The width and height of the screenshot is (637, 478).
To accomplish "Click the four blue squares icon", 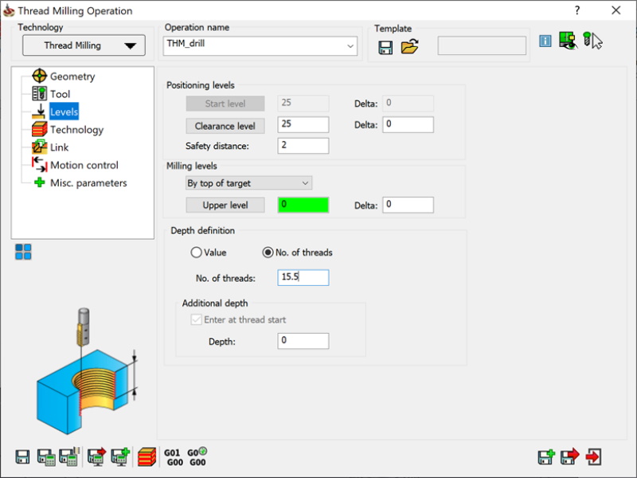I will (x=23, y=253).
